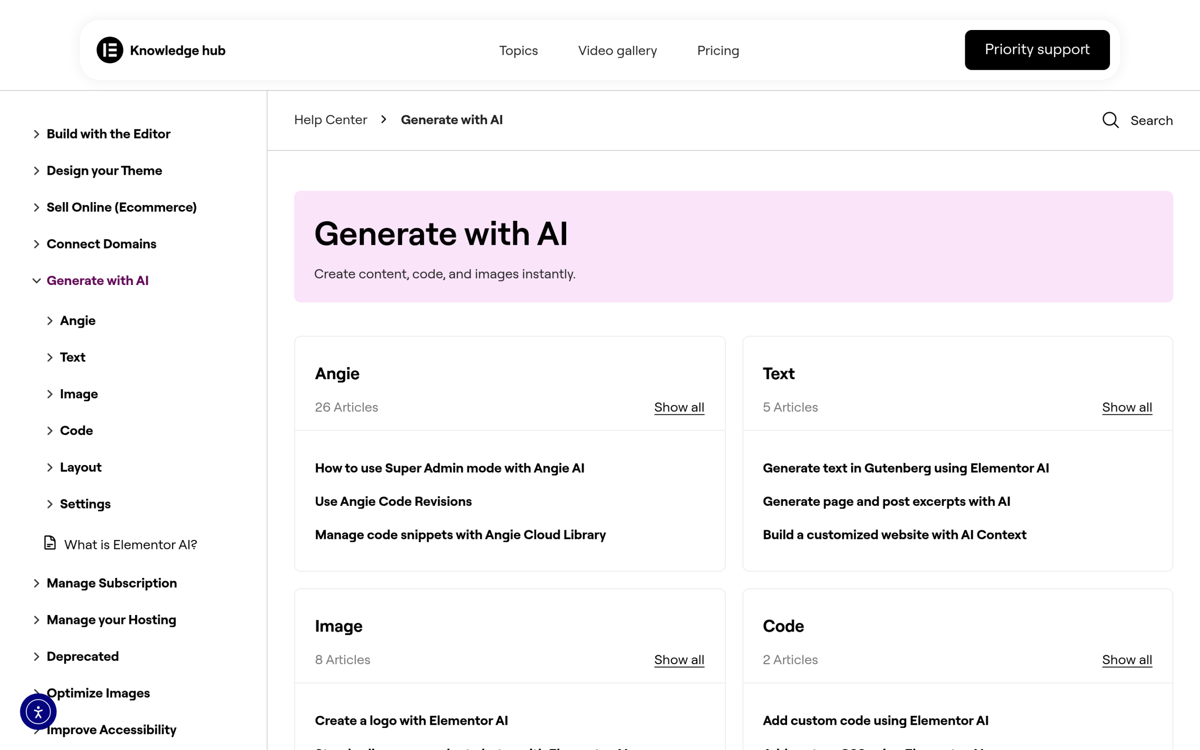Expand the Sell Online (Ecommerce) chevron

tap(36, 207)
